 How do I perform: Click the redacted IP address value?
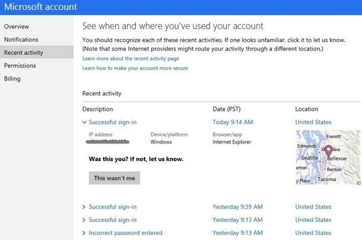[107, 142]
